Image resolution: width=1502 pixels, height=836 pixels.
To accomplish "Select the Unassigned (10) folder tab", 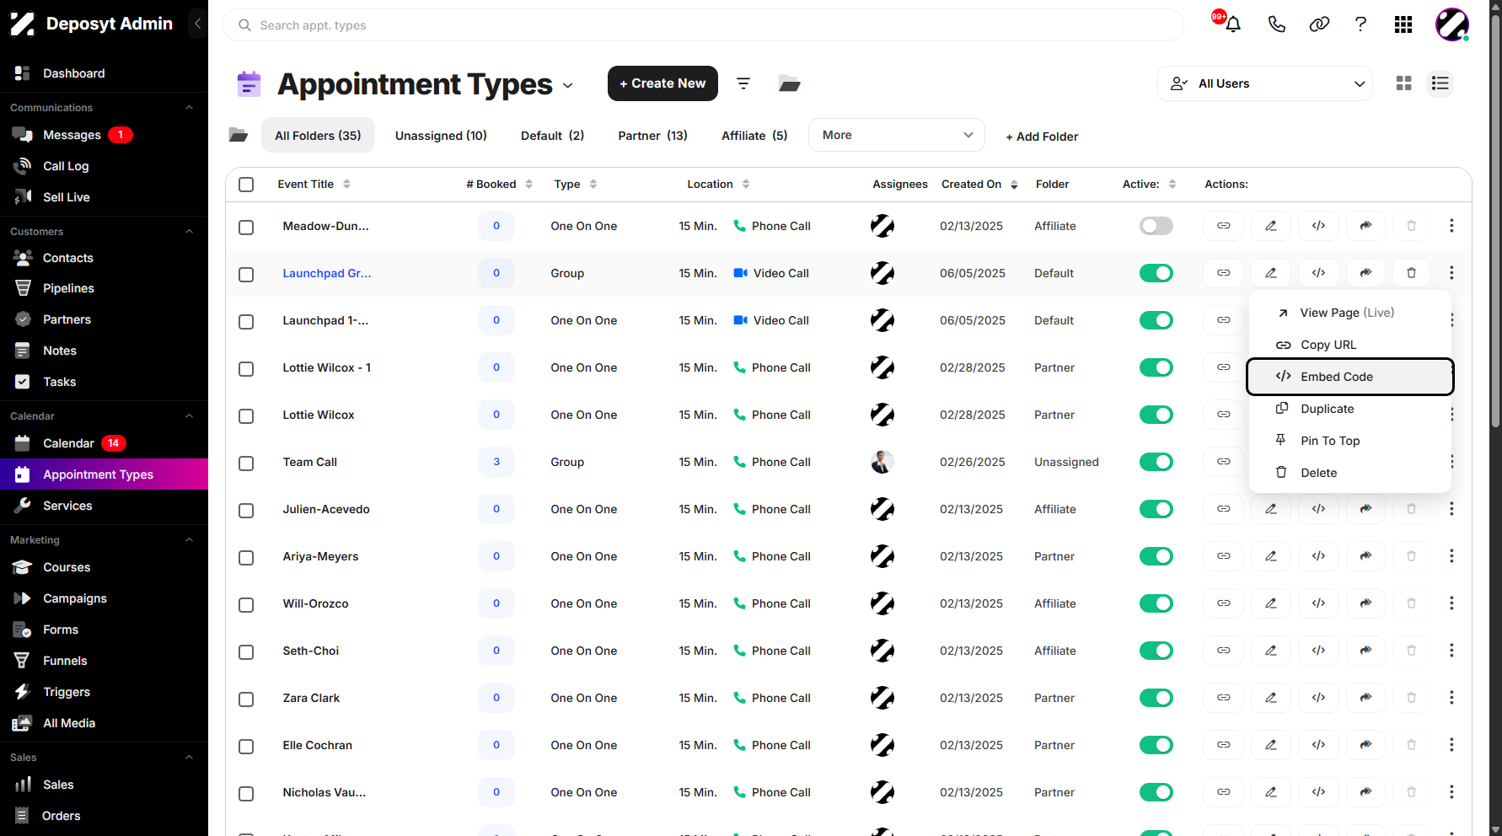I will (x=441, y=136).
